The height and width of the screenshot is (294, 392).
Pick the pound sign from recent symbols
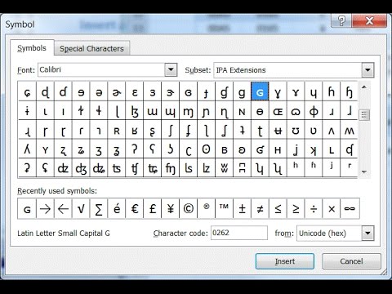(153, 208)
